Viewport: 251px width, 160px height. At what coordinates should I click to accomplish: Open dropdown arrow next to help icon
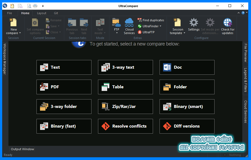[x=247, y=13]
